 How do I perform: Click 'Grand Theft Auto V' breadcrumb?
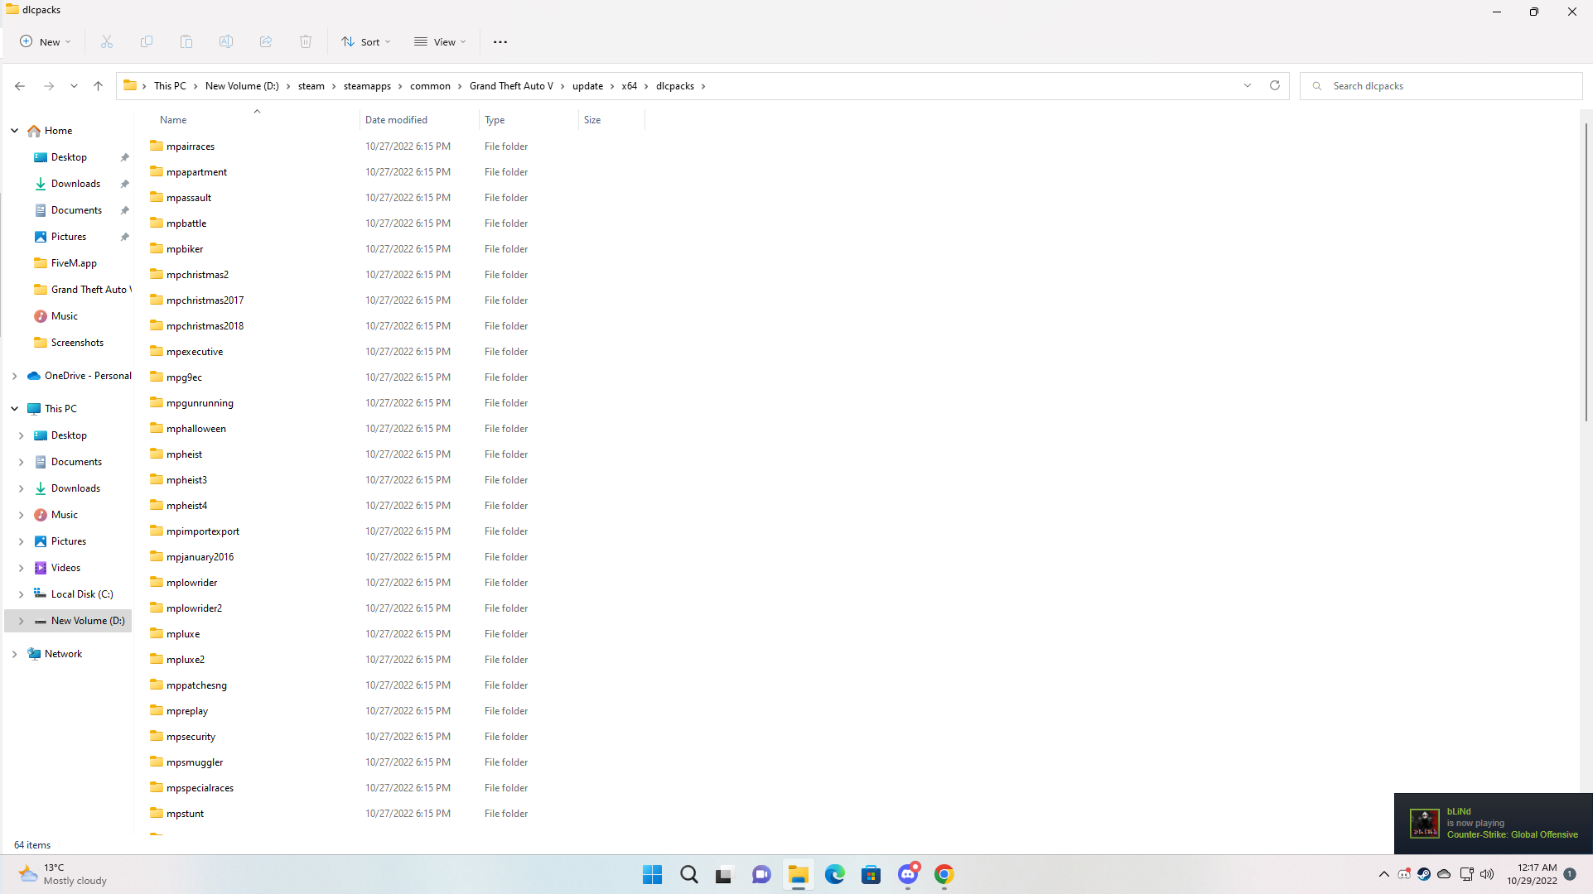(x=511, y=86)
